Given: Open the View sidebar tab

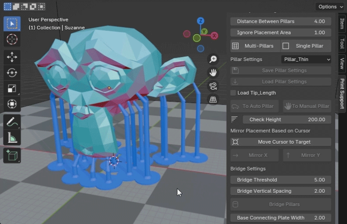Looking at the screenshot, I should click(x=342, y=64).
